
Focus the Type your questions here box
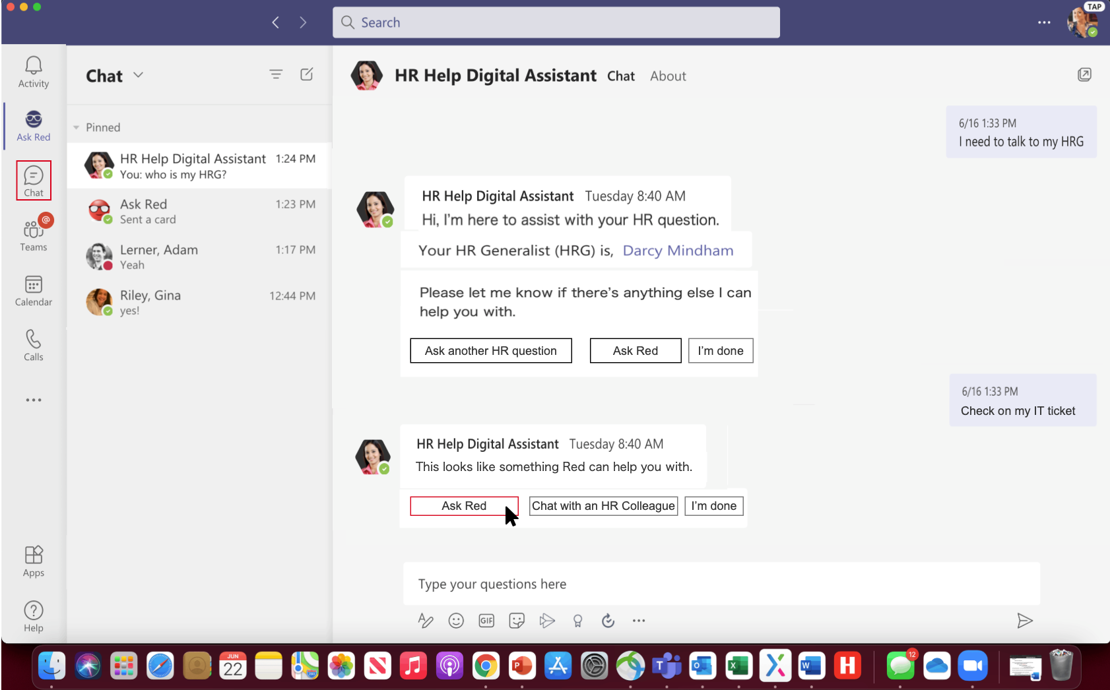721,584
